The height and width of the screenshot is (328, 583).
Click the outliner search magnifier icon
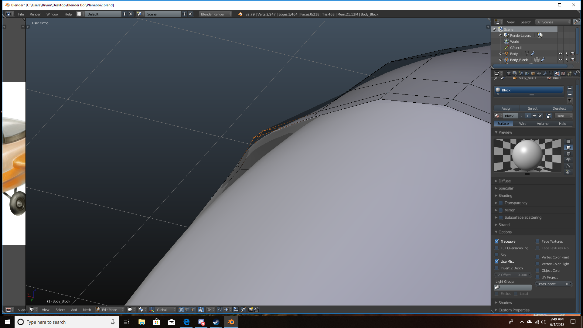click(576, 22)
